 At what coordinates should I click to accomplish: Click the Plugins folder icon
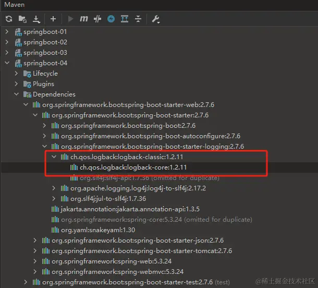[27, 84]
